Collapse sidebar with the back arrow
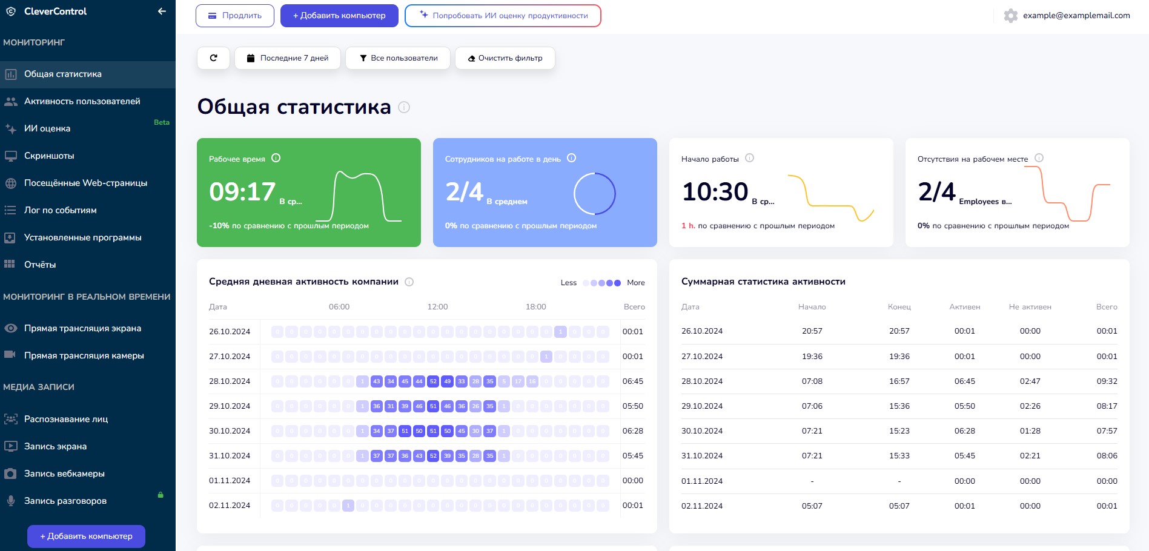The height and width of the screenshot is (551, 1149). [x=162, y=12]
